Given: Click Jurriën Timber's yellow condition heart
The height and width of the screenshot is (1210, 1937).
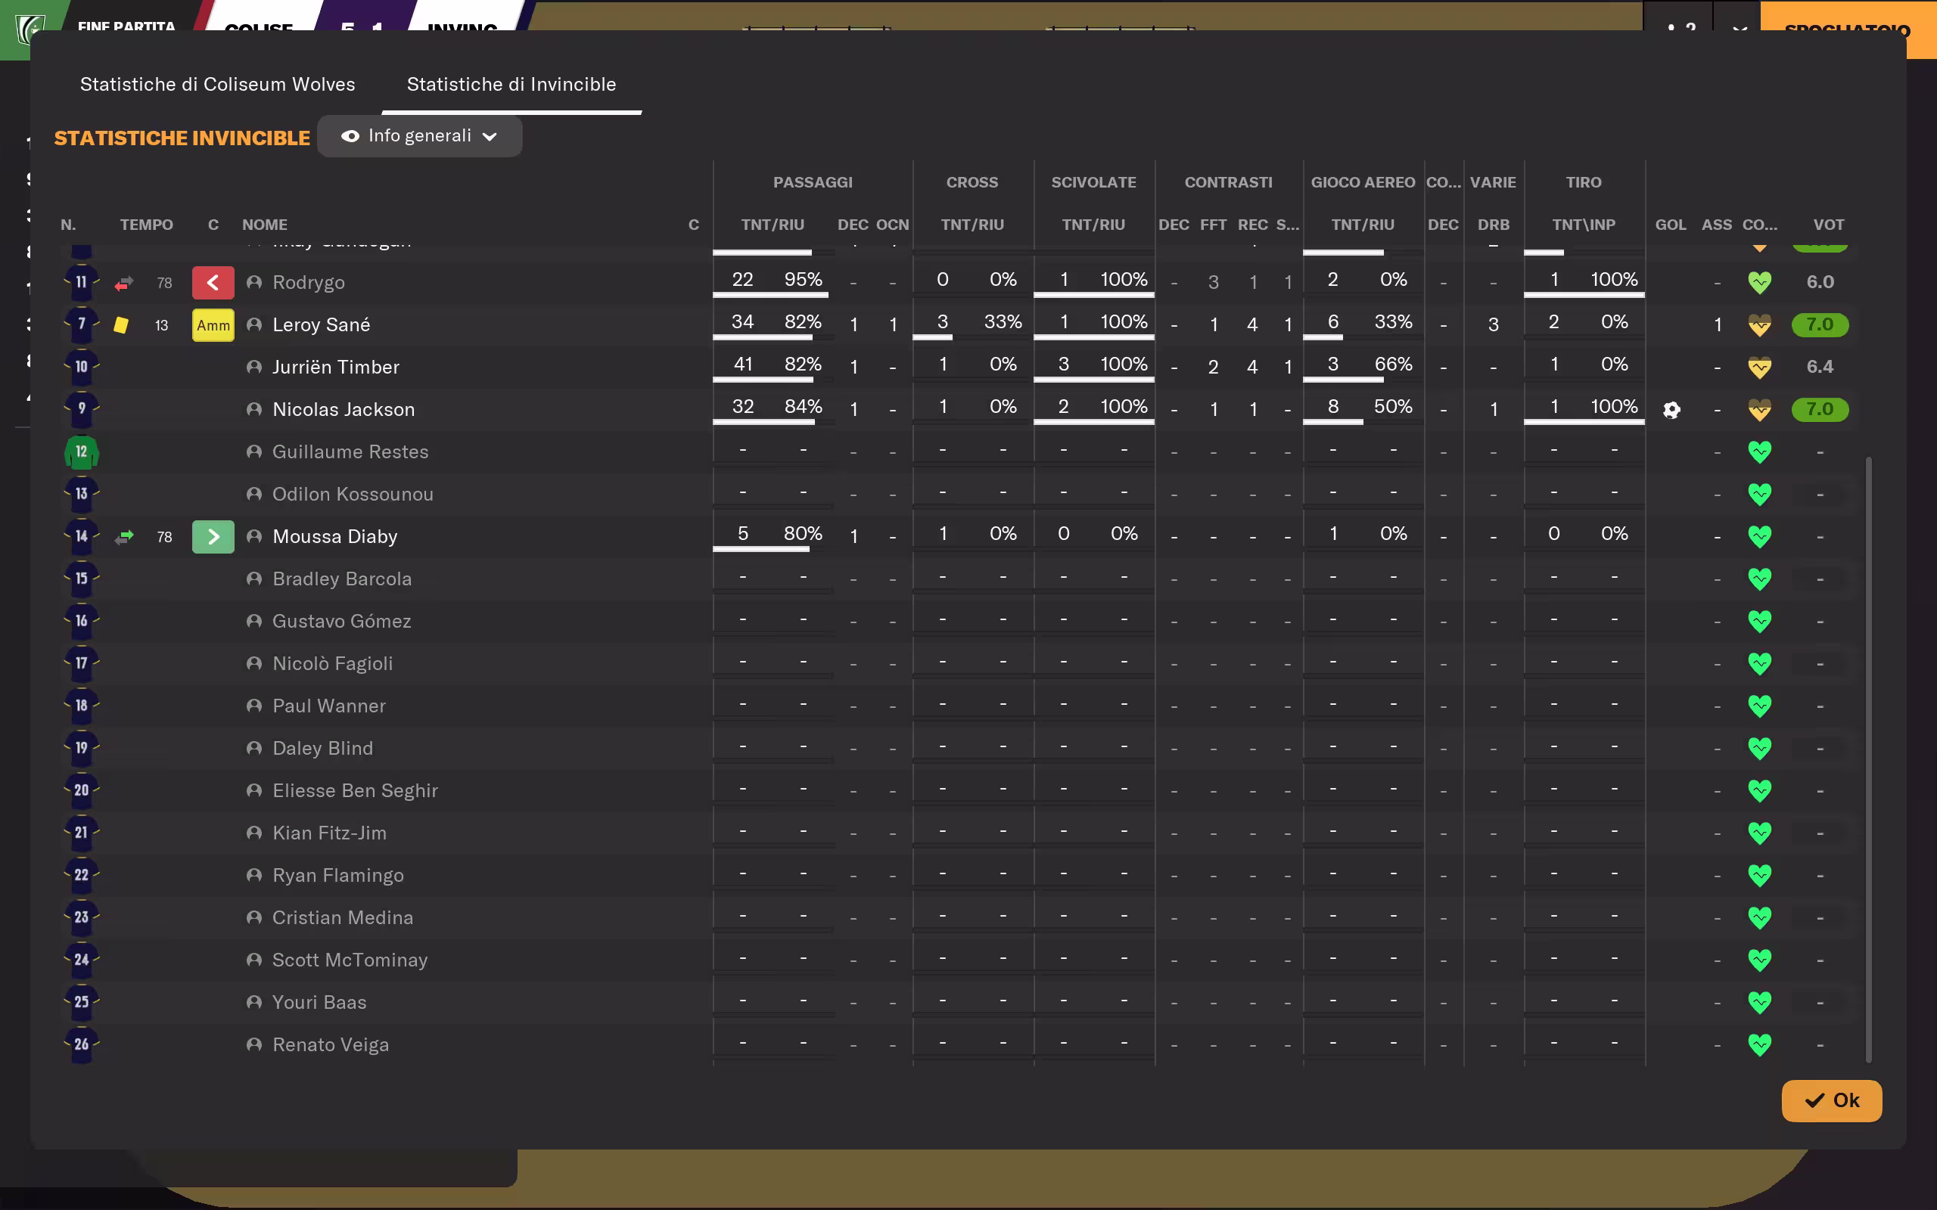Looking at the screenshot, I should pos(1759,368).
